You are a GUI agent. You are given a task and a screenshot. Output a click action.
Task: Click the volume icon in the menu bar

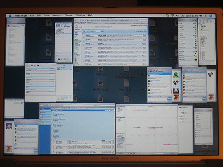pyautogui.click(x=177, y=16)
